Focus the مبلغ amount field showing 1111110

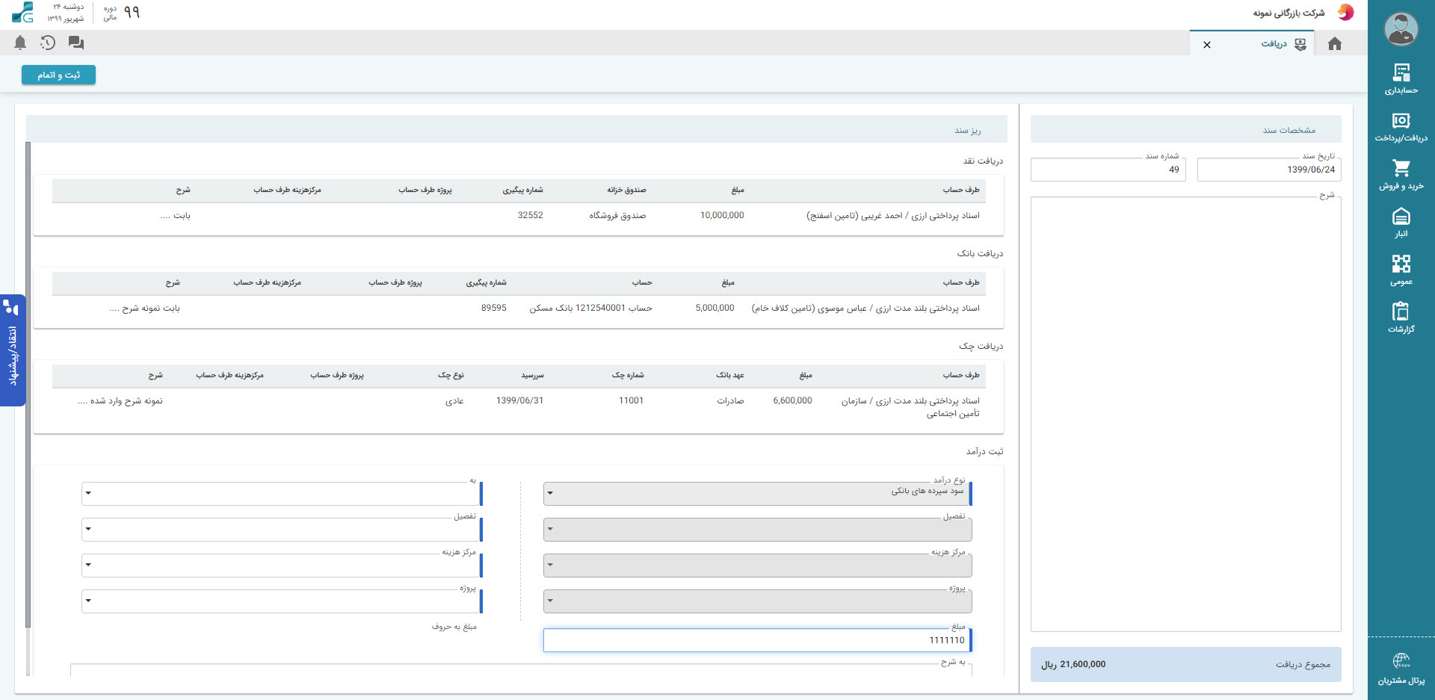tap(757, 640)
